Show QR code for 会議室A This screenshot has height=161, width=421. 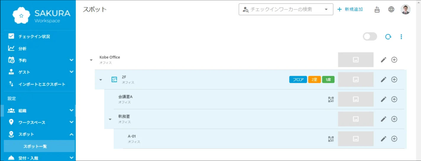[331, 99]
